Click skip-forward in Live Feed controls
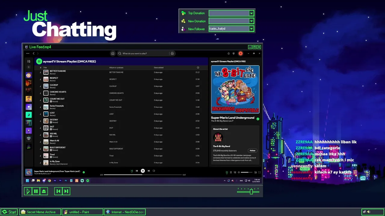 point(66,191)
